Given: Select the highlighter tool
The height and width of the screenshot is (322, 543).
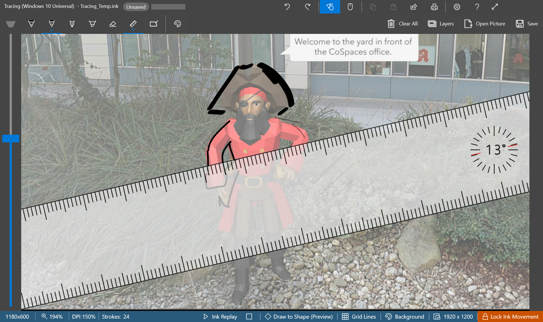Looking at the screenshot, I should point(92,24).
